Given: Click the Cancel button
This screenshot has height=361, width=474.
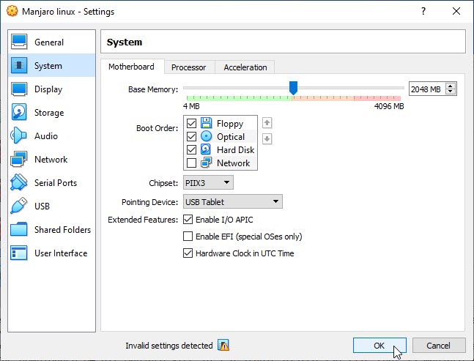Looking at the screenshot, I should click(439, 346).
